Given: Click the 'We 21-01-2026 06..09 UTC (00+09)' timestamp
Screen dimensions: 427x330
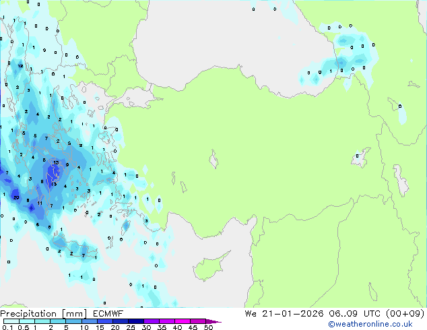Looking at the screenshot, I should [335, 314].
